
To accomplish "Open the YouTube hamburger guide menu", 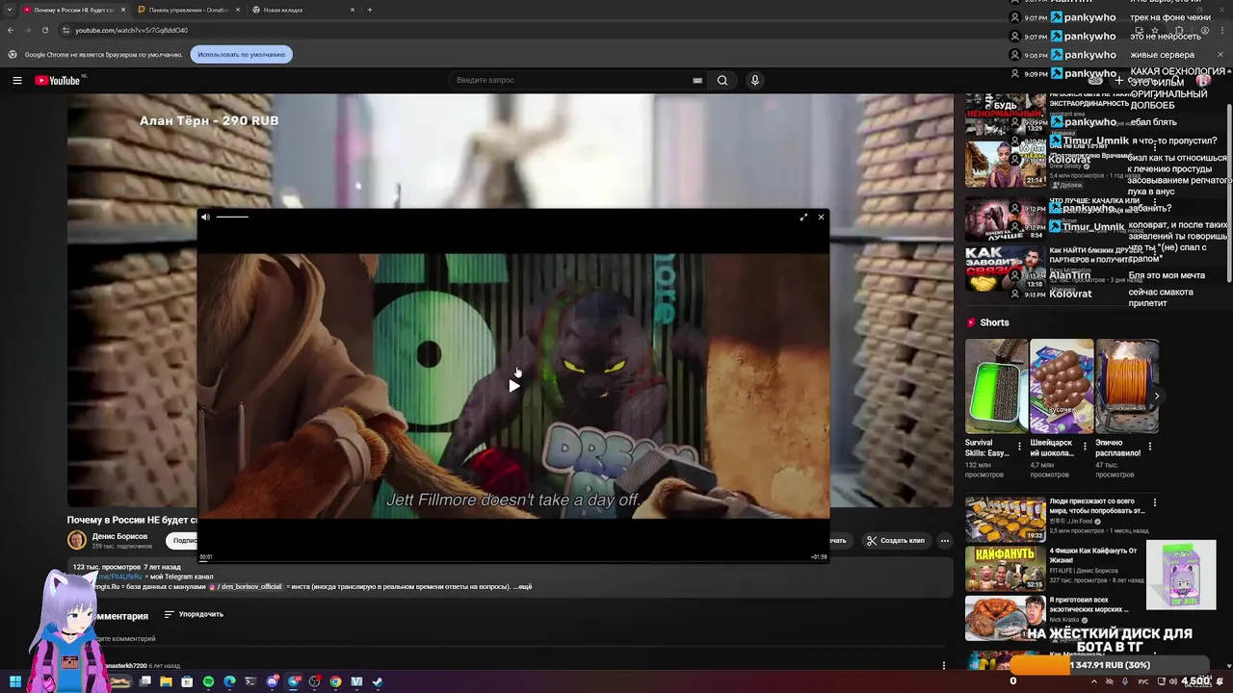I will 17,81.
